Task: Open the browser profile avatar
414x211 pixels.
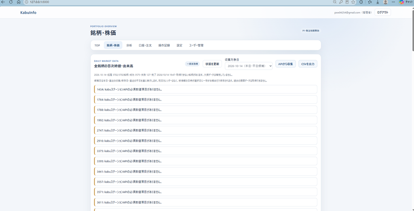Action: [385, 2]
